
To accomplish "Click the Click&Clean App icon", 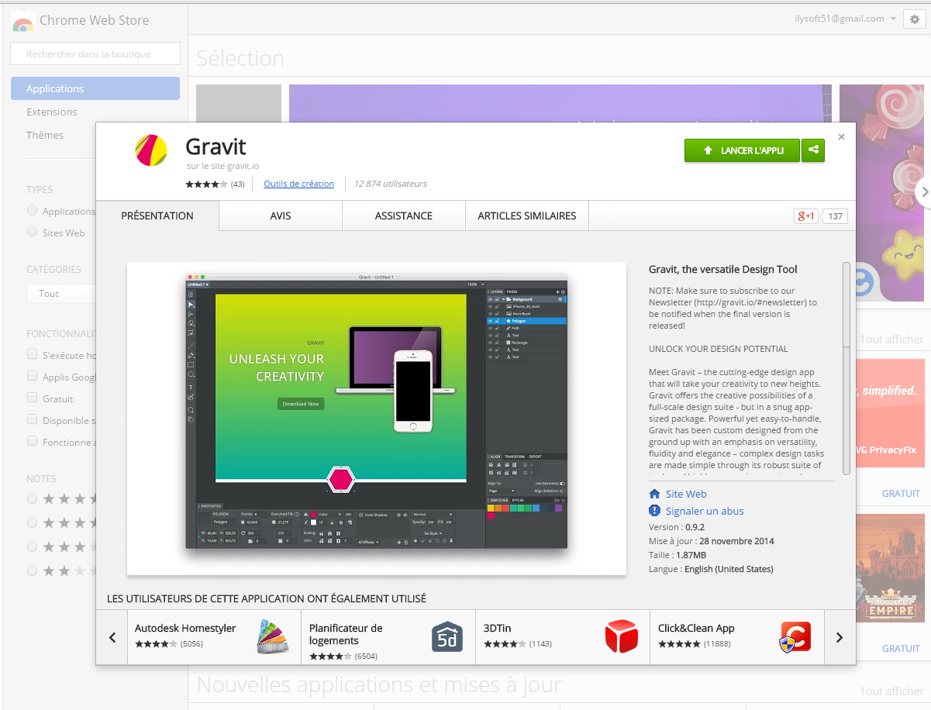I will pos(795,637).
